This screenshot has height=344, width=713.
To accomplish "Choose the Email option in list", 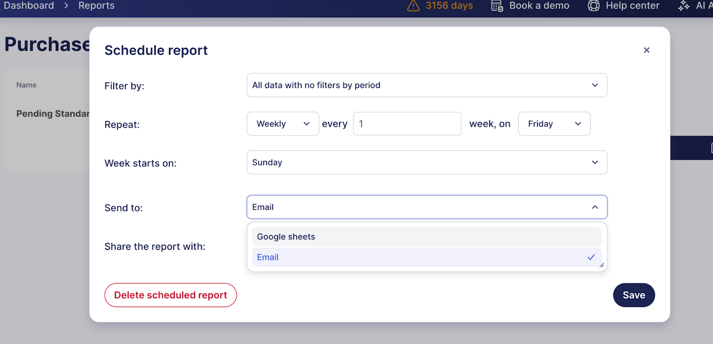I will coord(268,257).
